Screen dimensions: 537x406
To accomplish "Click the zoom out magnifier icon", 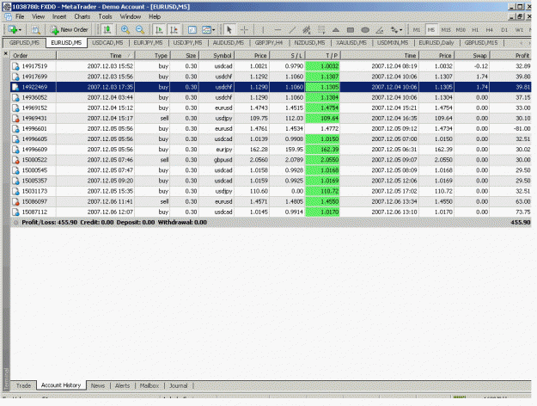I will (x=140, y=30).
